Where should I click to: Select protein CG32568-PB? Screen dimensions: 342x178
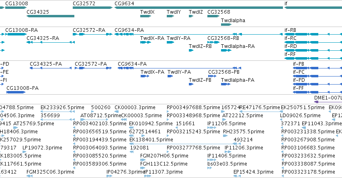point(224,72)
